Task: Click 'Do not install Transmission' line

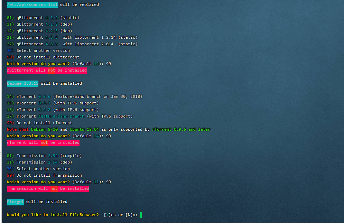Action: coord(44,175)
